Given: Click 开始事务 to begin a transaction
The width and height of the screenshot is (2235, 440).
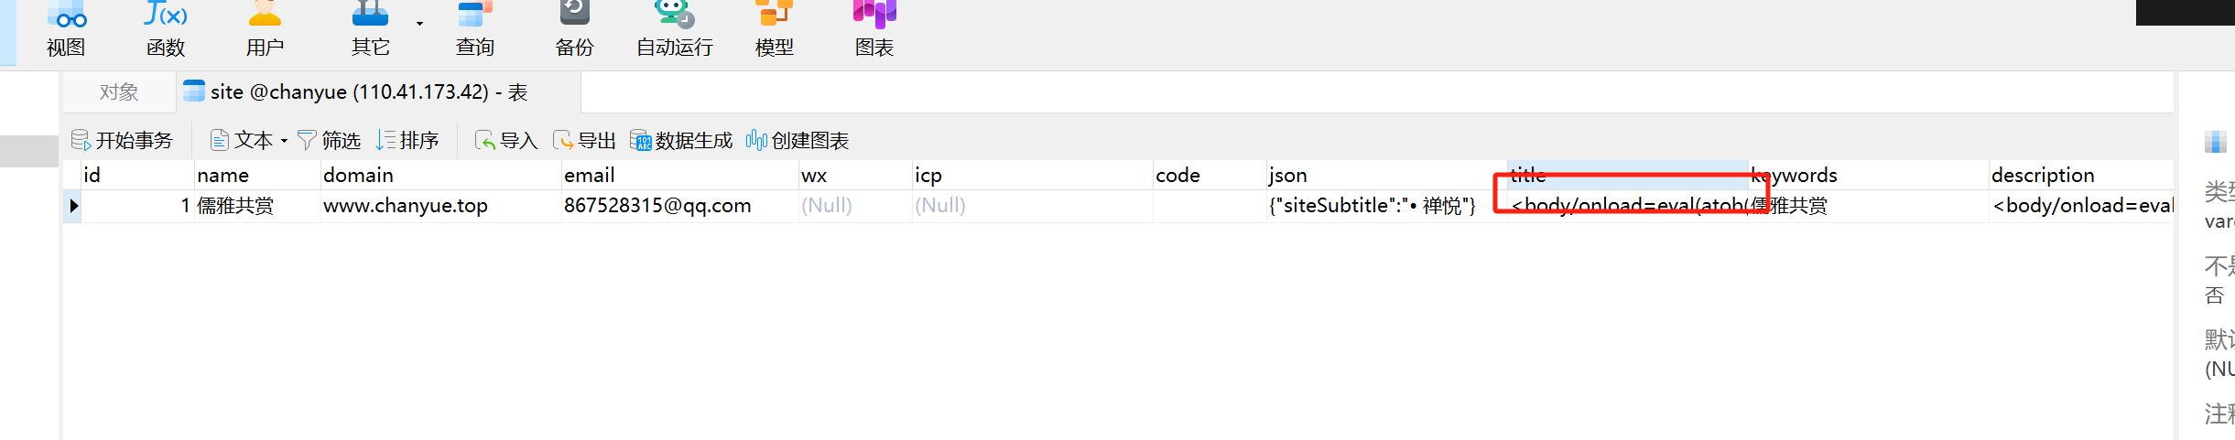Looking at the screenshot, I should 123,141.
